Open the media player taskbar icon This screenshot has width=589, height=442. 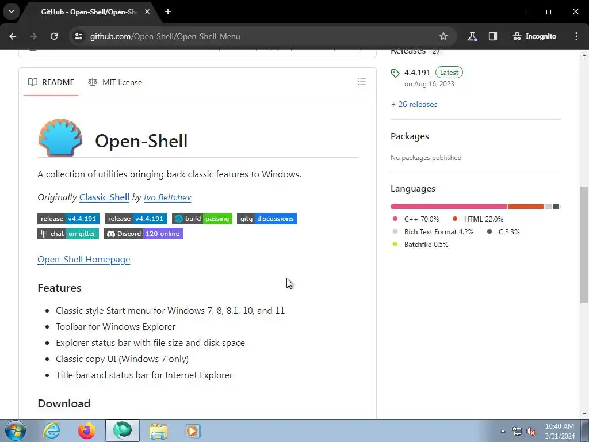click(193, 430)
